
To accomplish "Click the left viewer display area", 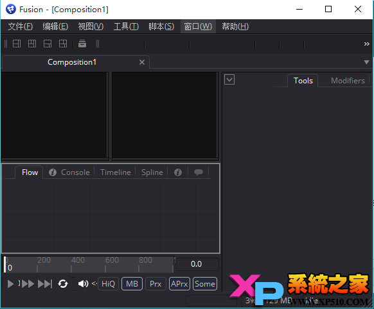I will click(55, 115).
